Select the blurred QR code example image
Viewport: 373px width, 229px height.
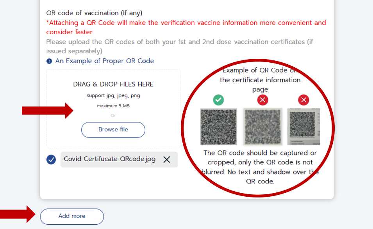click(x=262, y=127)
